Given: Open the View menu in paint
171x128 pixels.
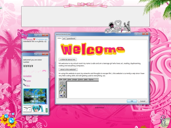Looking at the screenshot, I should (x=69, y=79).
